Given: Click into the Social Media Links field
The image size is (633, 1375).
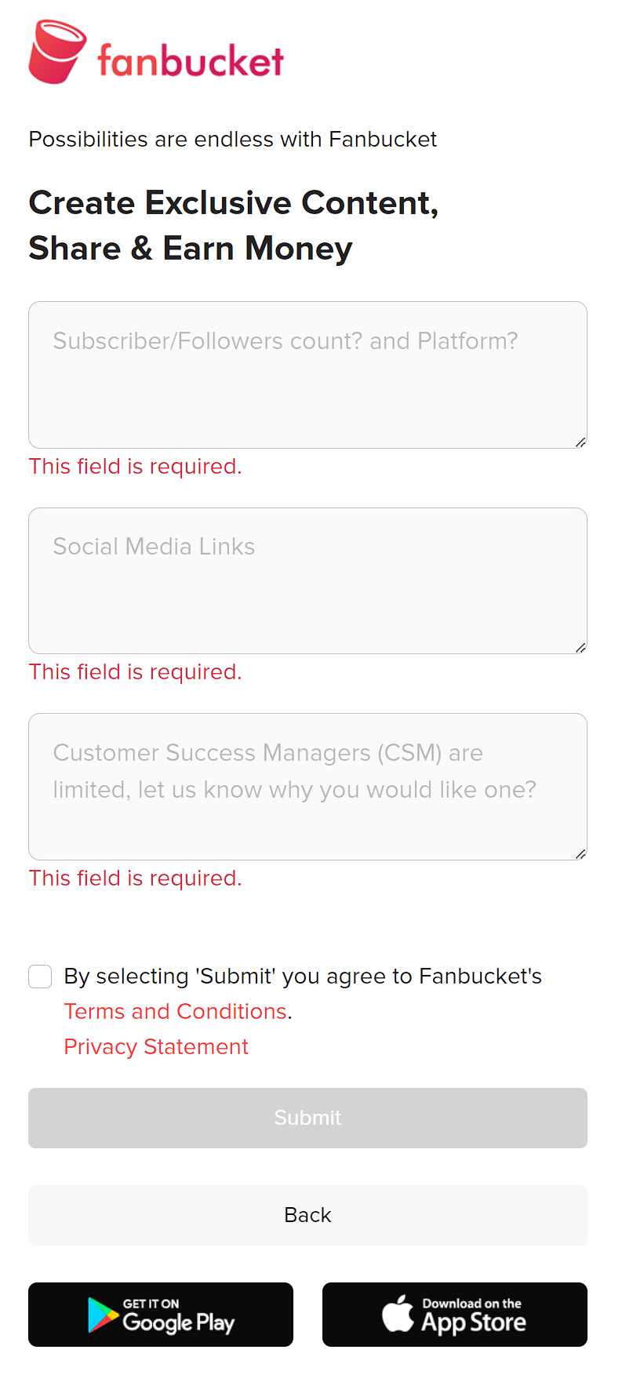Looking at the screenshot, I should tap(307, 580).
